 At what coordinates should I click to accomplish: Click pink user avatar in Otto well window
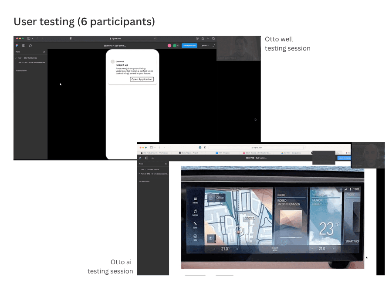tap(169, 46)
